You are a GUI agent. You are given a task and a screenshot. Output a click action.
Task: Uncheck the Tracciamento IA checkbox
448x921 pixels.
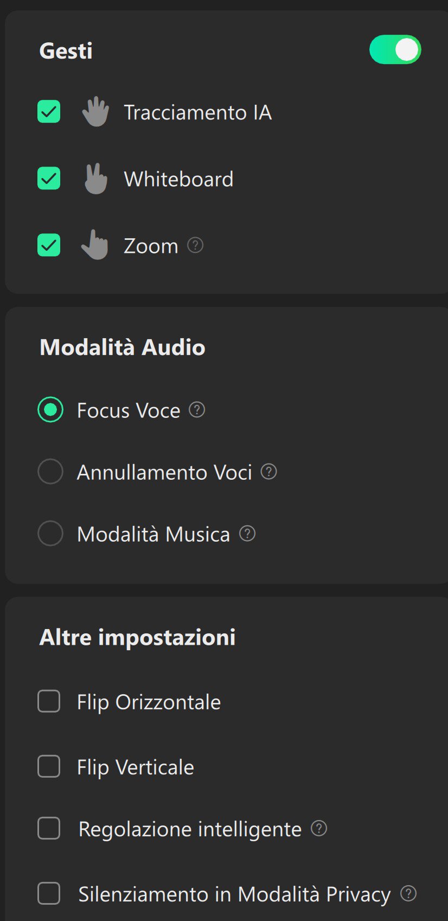pyautogui.click(x=49, y=112)
